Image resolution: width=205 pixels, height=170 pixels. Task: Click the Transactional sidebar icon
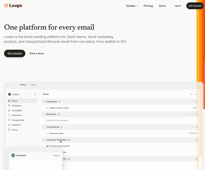point(9,120)
